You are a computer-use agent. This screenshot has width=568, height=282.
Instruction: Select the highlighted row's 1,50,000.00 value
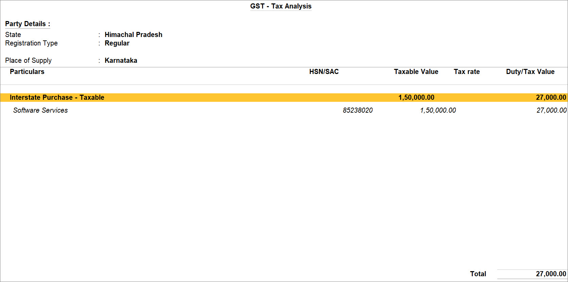pos(416,97)
